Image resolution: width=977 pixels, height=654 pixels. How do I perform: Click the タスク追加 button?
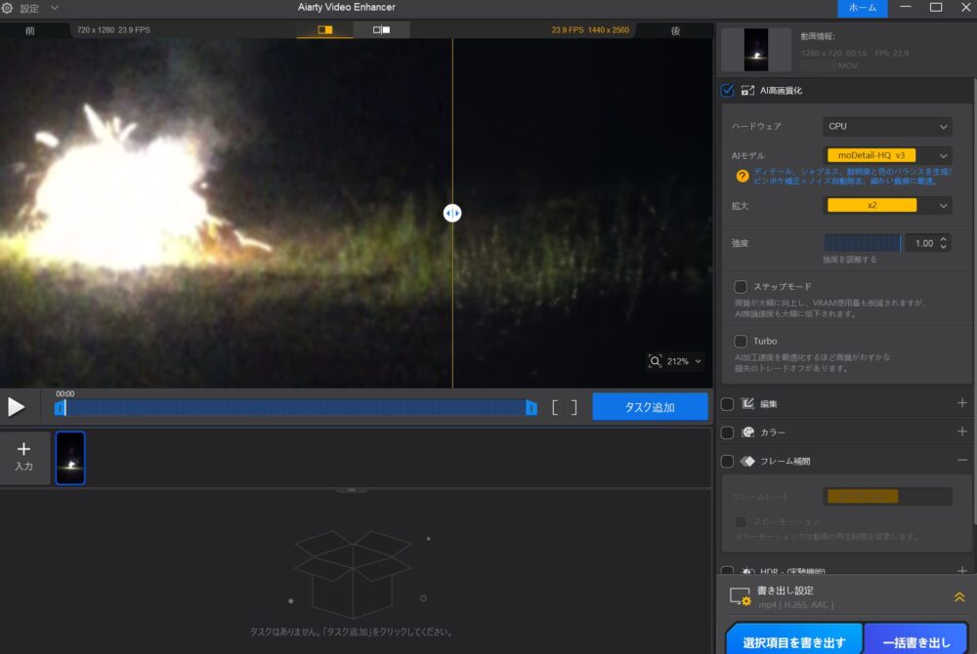(650, 407)
